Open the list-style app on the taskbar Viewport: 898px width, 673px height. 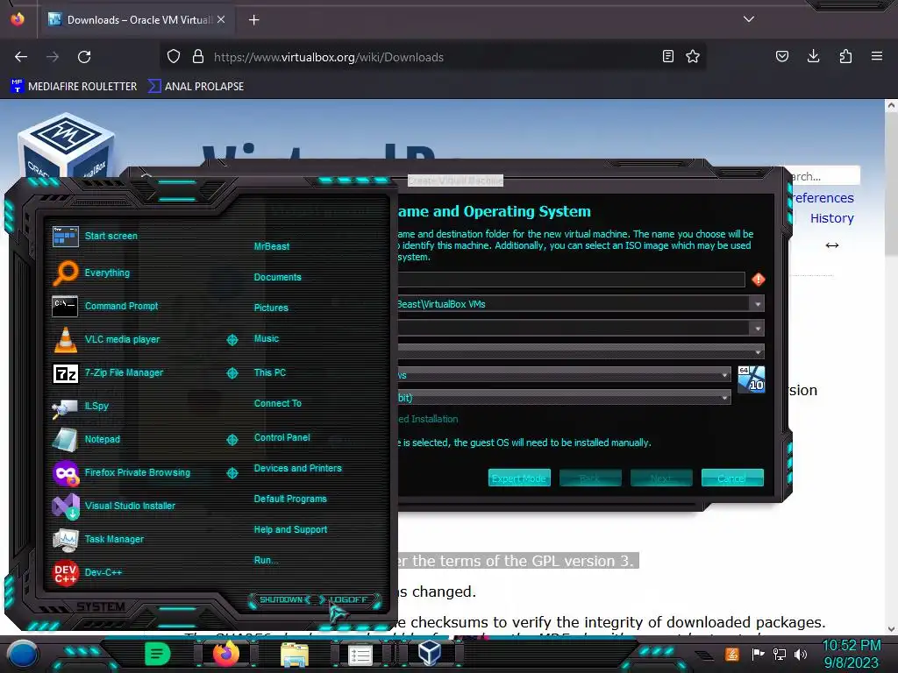[x=360, y=655]
